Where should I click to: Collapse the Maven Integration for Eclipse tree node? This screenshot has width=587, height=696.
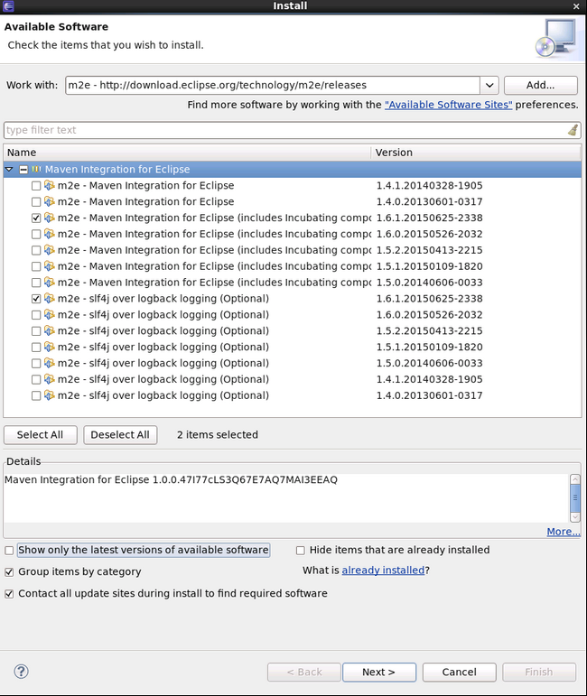9,169
